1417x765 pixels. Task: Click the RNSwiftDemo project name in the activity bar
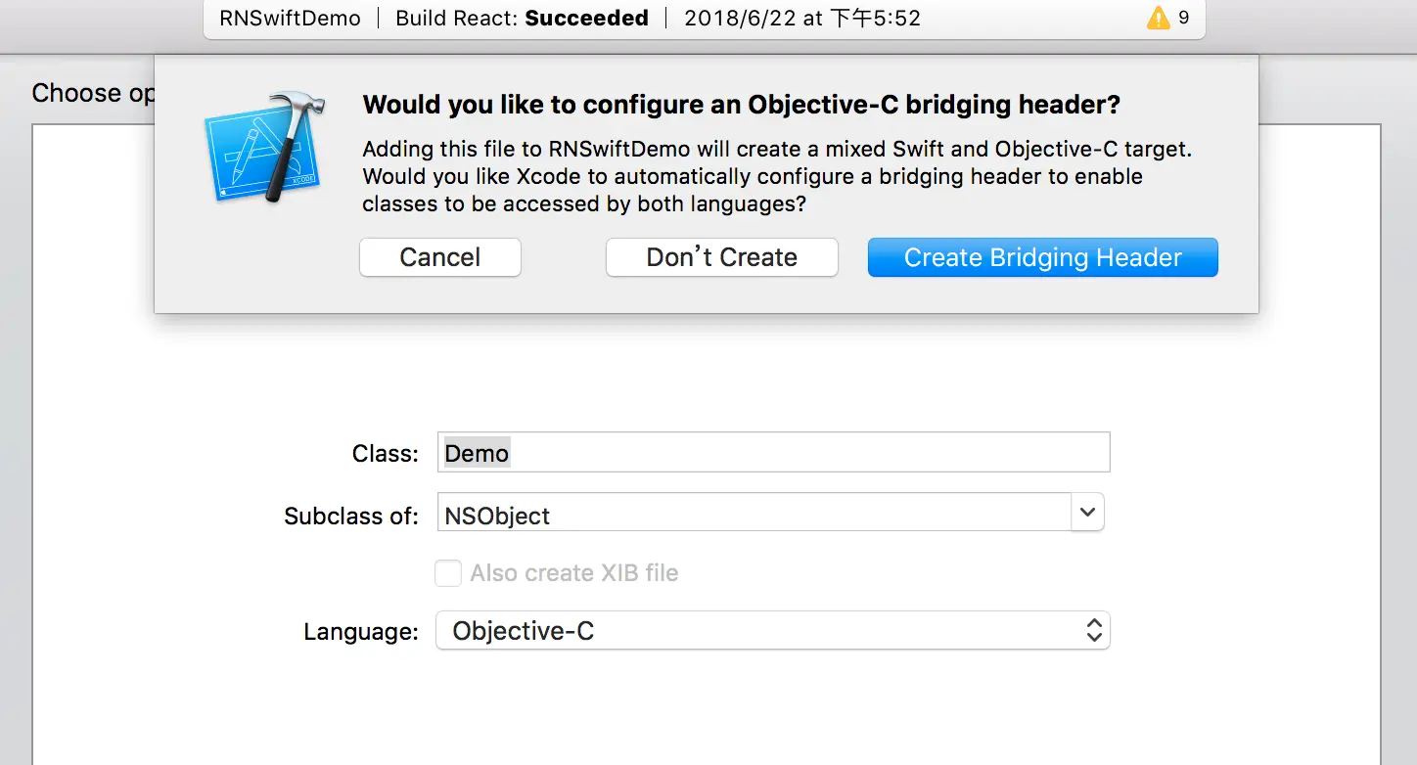(290, 19)
